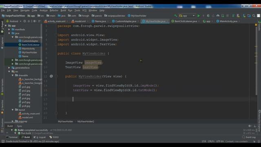The image size is (261, 147).
Task: Open the Tools menu
Action: [x=77, y=10]
